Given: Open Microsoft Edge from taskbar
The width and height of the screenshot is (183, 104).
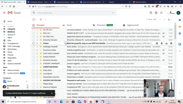Looking at the screenshot, I should pos(61,102).
